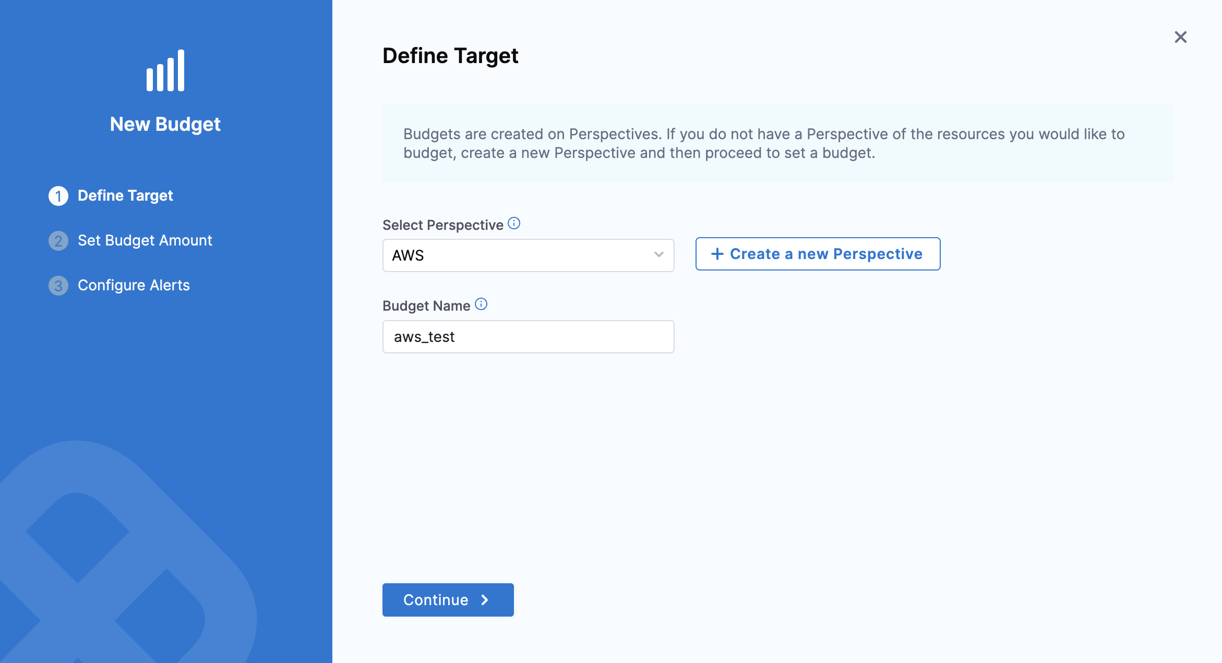Click the arrow icon on Continue button
This screenshot has width=1222, height=663.
coord(485,600)
